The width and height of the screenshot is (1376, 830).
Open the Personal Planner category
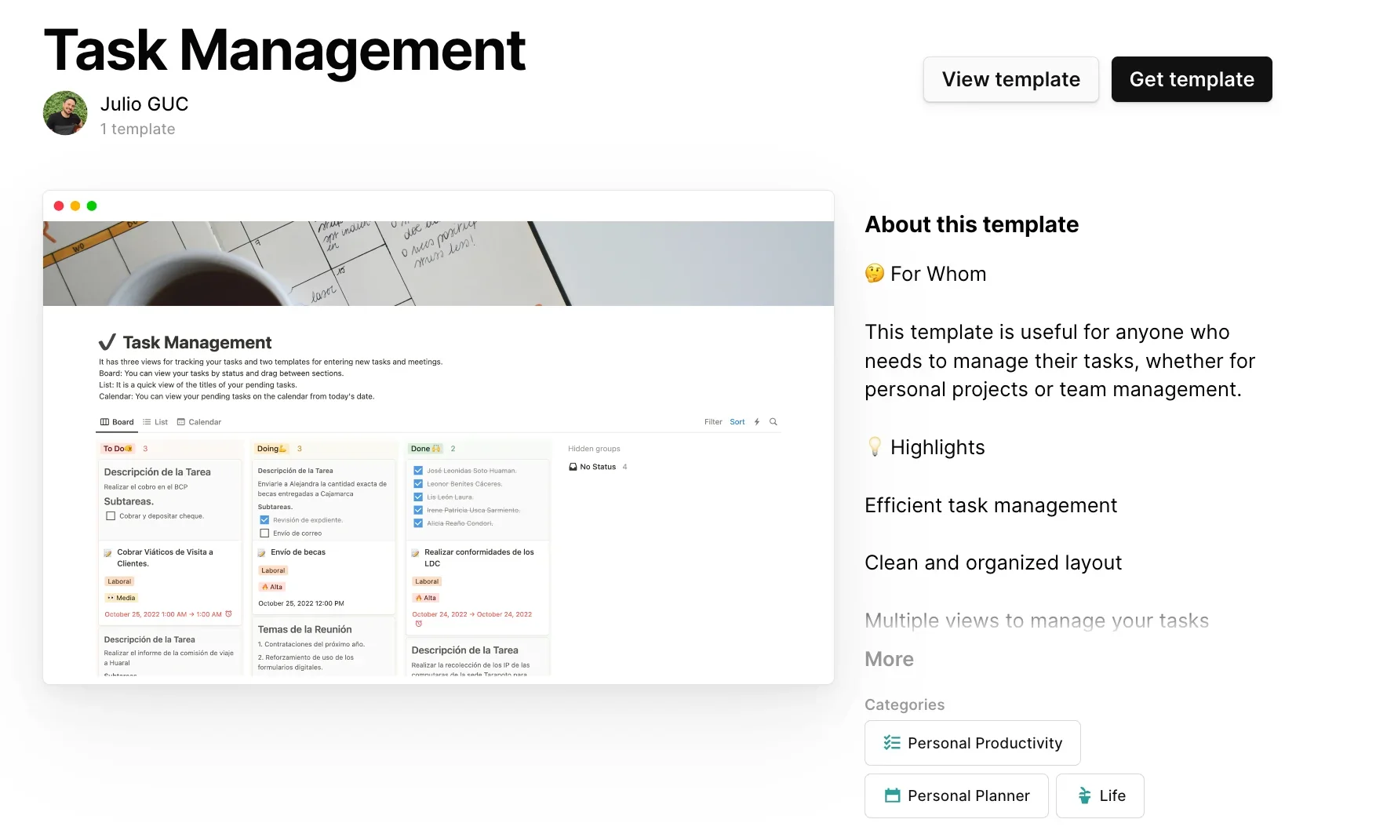[x=956, y=795]
